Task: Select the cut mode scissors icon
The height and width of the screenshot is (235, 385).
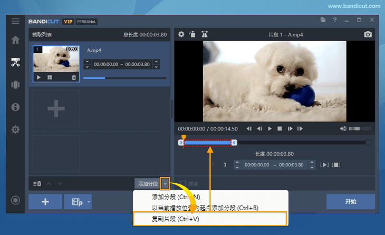Action: pyautogui.click(x=15, y=62)
